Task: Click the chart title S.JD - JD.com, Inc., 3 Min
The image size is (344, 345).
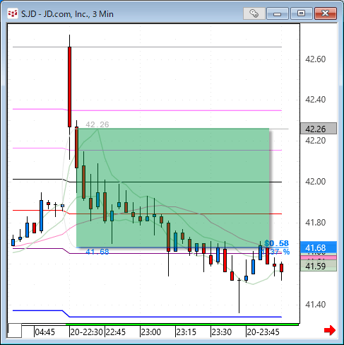Action: pyautogui.click(x=67, y=14)
